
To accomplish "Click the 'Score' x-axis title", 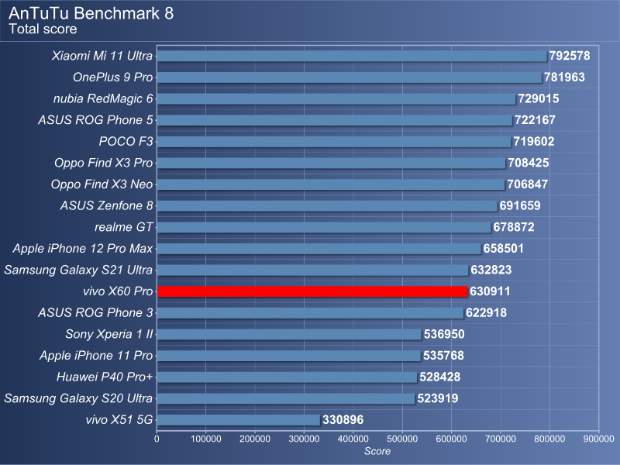I will pyautogui.click(x=377, y=451).
